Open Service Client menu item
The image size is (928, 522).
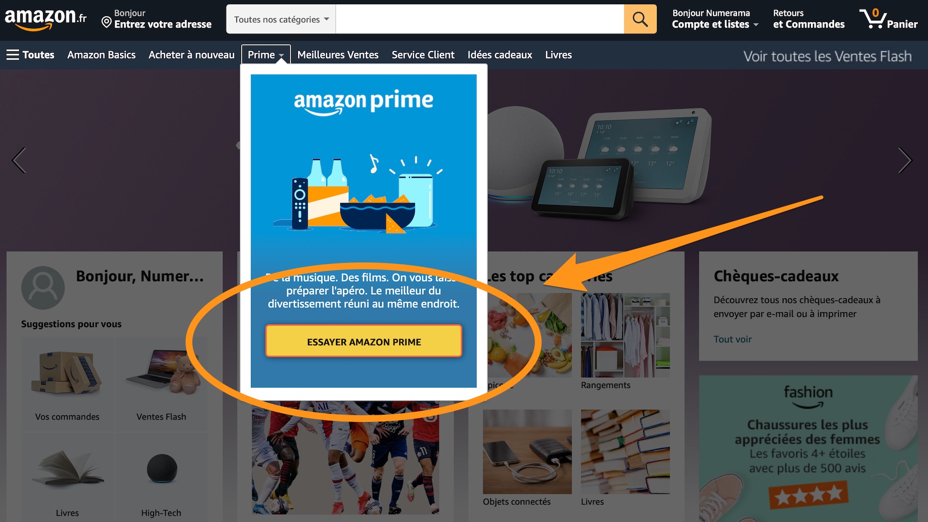[x=423, y=55]
